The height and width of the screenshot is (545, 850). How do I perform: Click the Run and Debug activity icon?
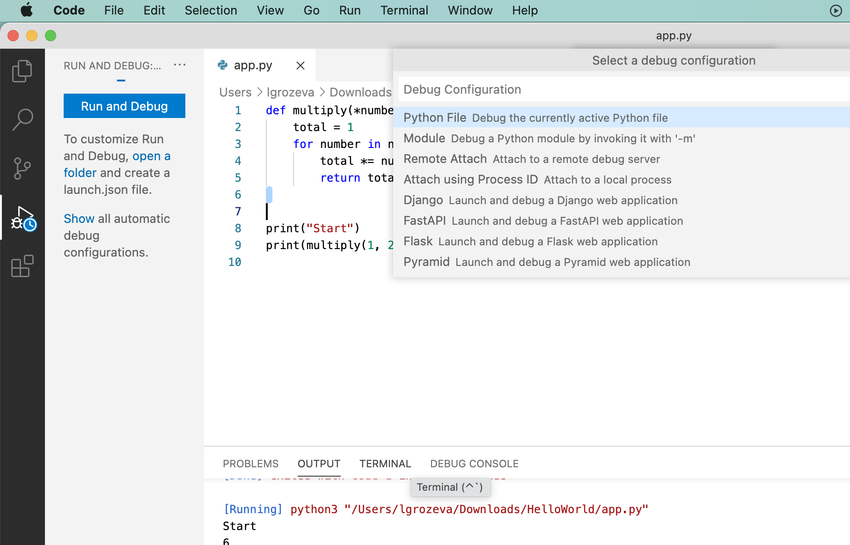[x=23, y=218]
